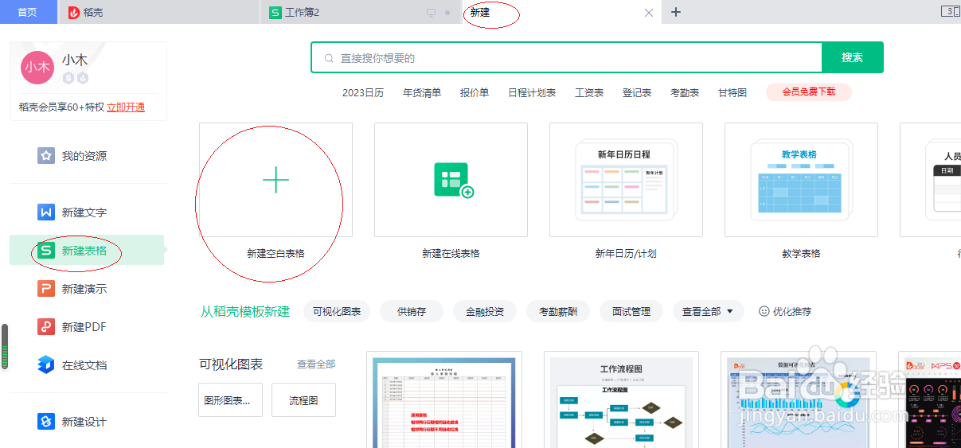This screenshot has height=448, width=961.
Task: Open 新建设计 in sidebar
Action: 88,422
